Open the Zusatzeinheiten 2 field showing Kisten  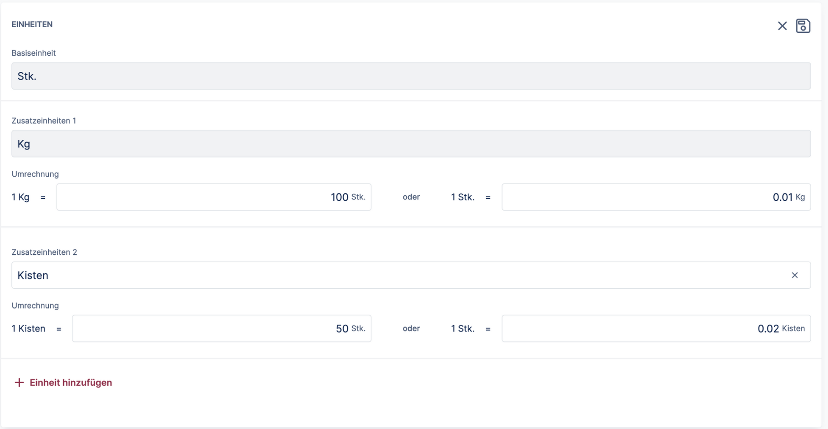click(394, 275)
